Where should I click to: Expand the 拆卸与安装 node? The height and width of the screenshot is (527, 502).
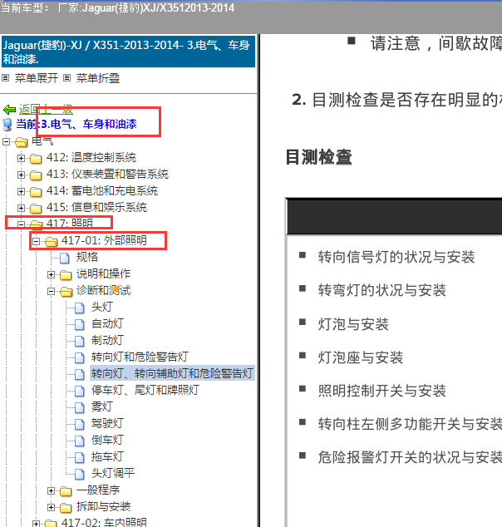pyautogui.click(x=51, y=508)
